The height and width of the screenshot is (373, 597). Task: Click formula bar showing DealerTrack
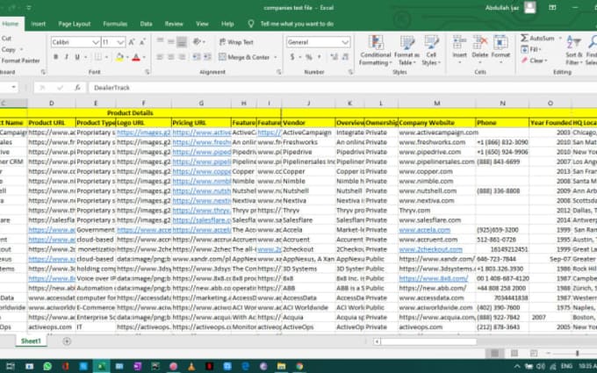pyautogui.click(x=342, y=88)
